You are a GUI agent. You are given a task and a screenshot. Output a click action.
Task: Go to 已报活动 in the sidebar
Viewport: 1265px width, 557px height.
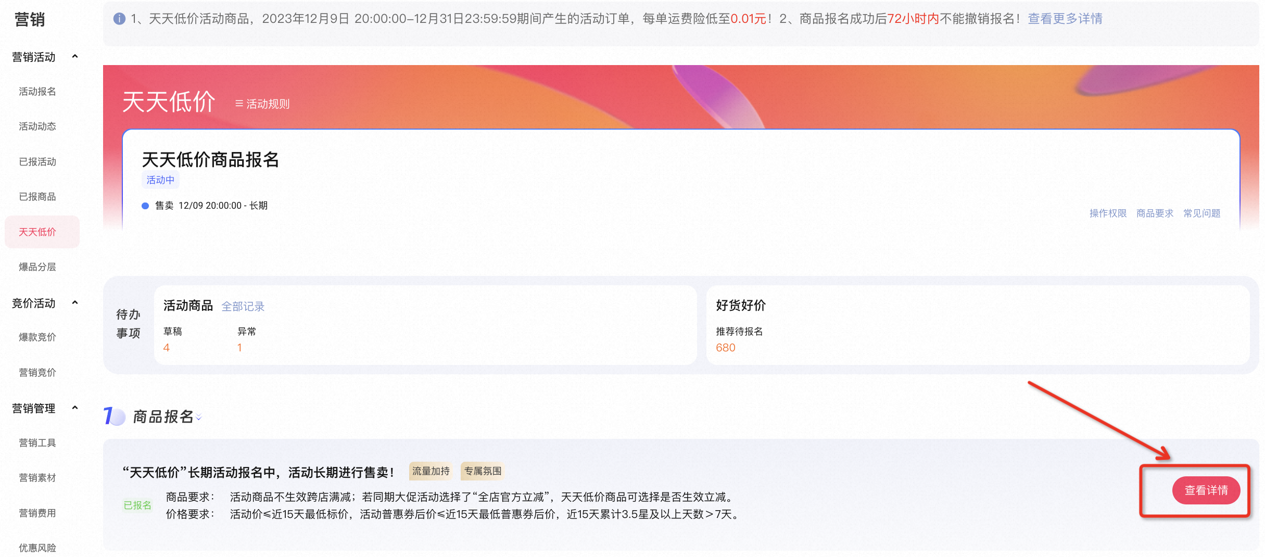[37, 162]
